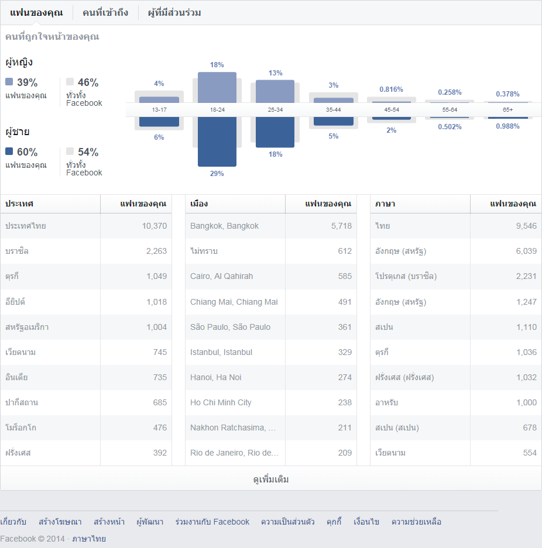Click the dark blue men 60% swatch

[9, 151]
